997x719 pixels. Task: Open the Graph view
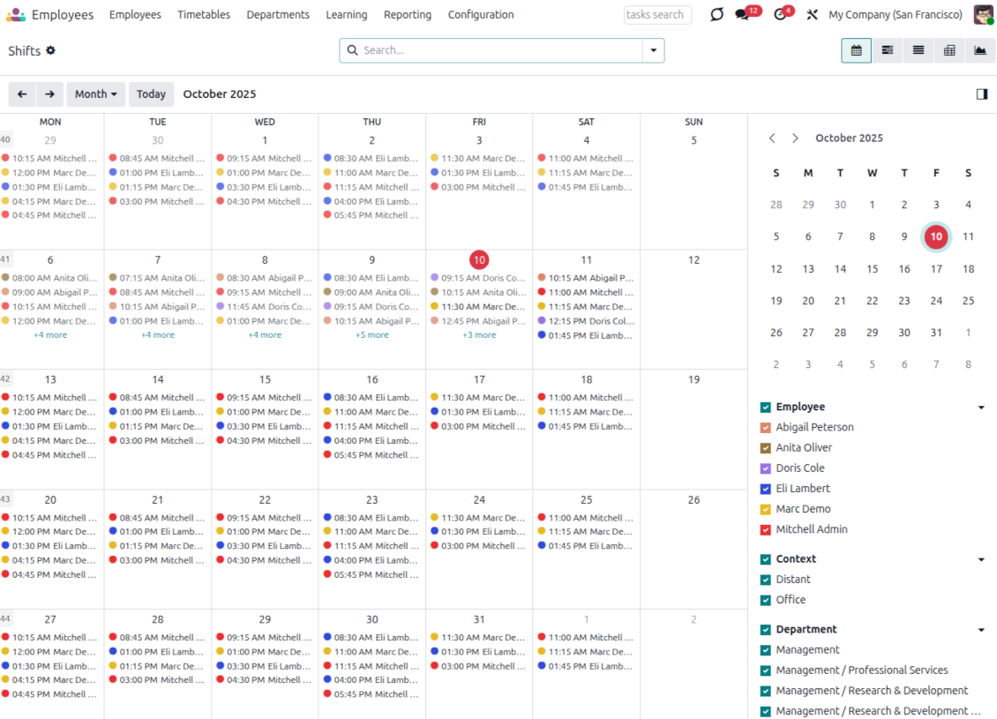980,50
